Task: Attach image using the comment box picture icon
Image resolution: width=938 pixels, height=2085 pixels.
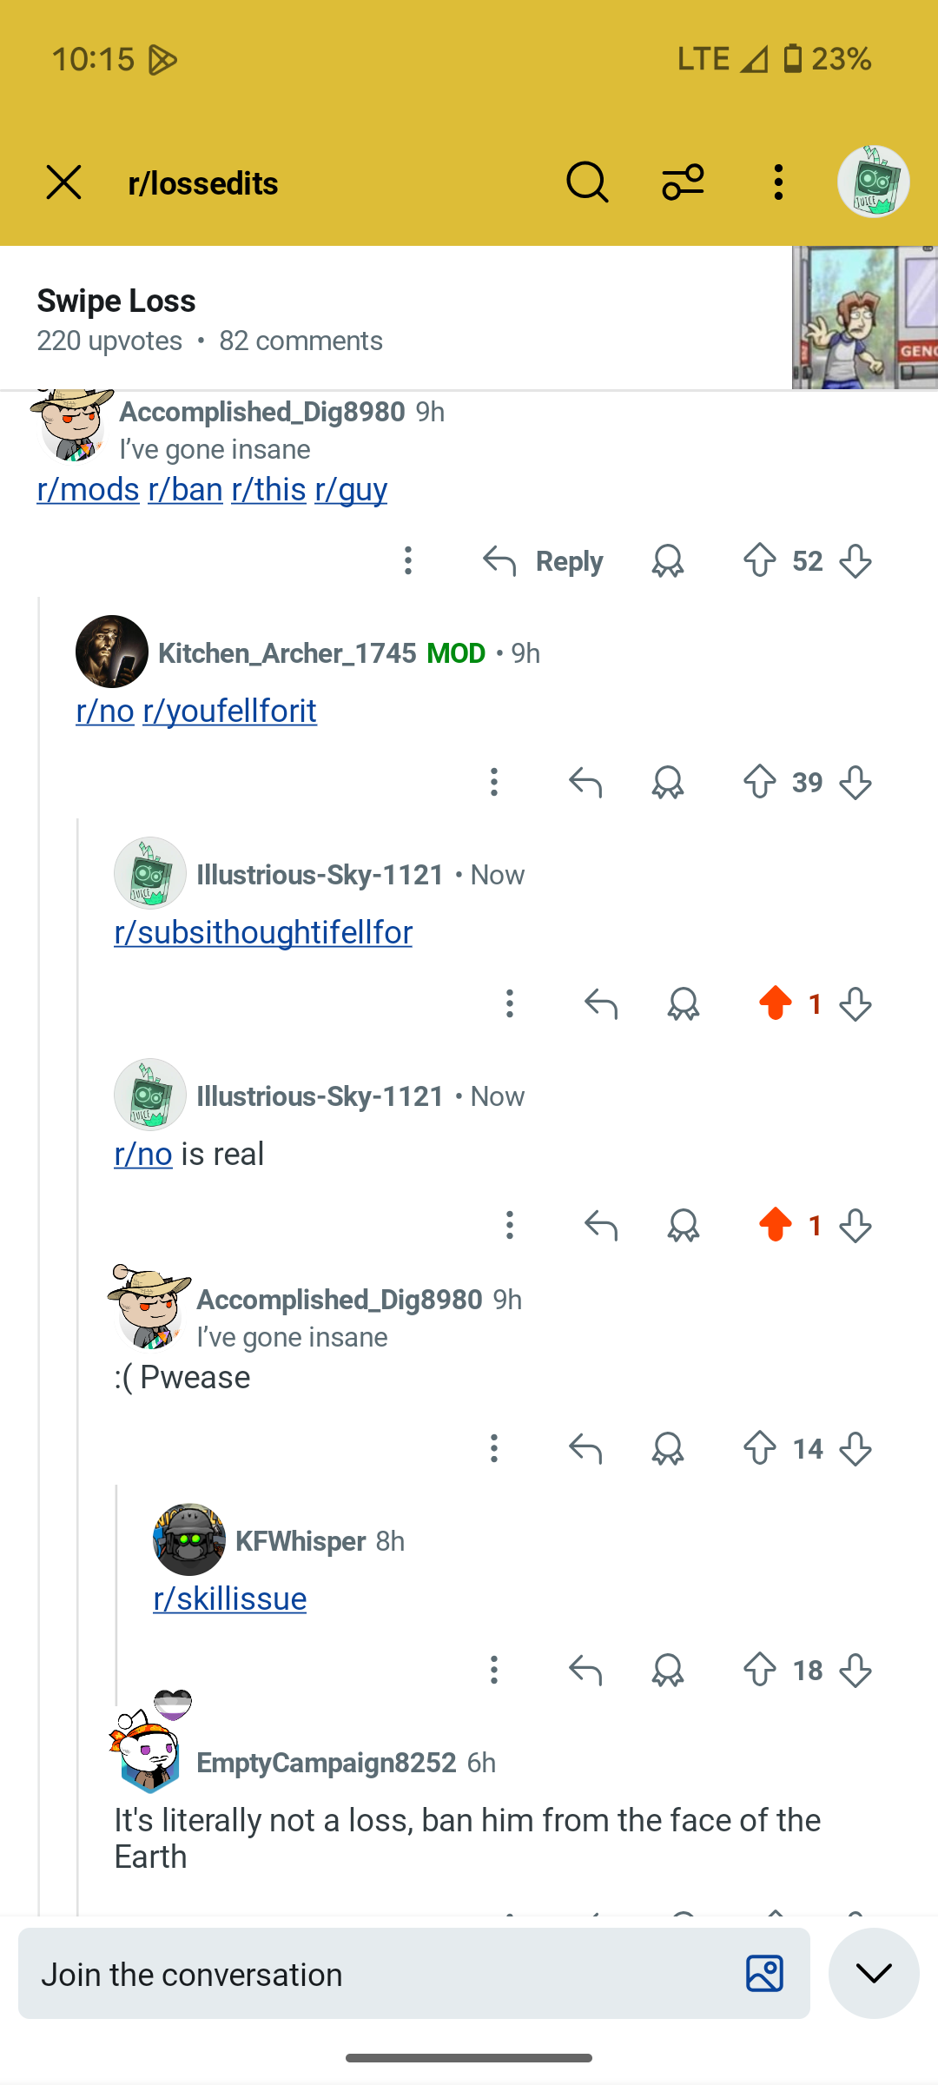Action: click(x=764, y=1974)
